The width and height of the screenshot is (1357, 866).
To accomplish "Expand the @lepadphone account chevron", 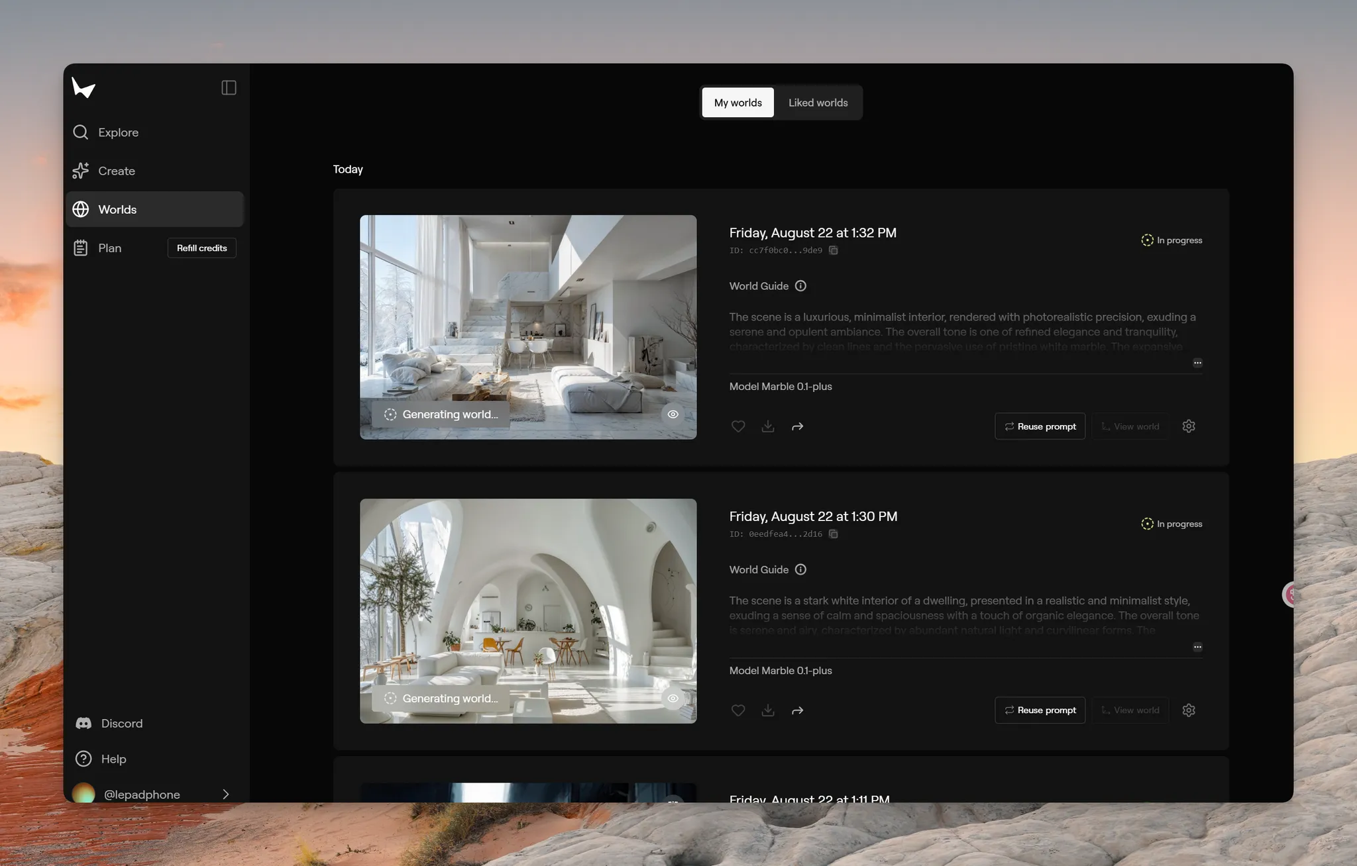I will (x=226, y=794).
